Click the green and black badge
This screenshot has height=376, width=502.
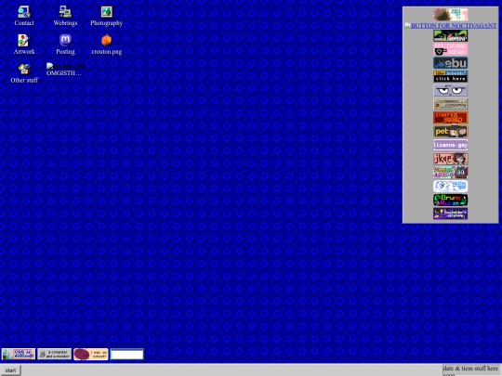tap(451, 36)
